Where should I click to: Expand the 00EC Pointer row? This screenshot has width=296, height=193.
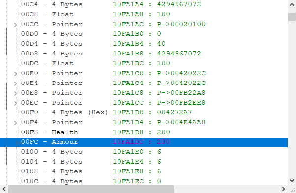(x=15, y=103)
